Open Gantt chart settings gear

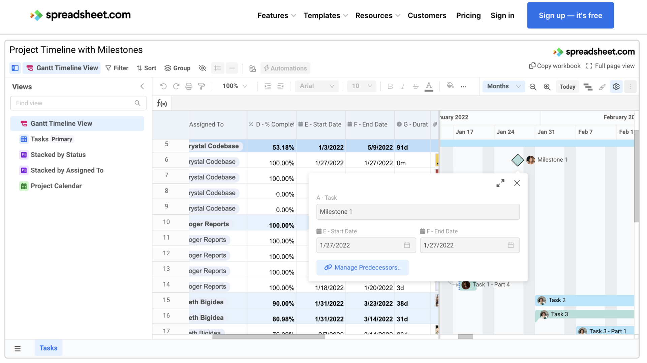pos(616,86)
